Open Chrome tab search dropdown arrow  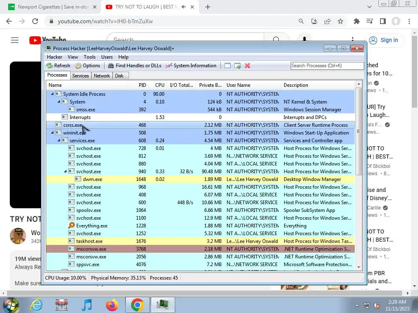coord(369,7)
